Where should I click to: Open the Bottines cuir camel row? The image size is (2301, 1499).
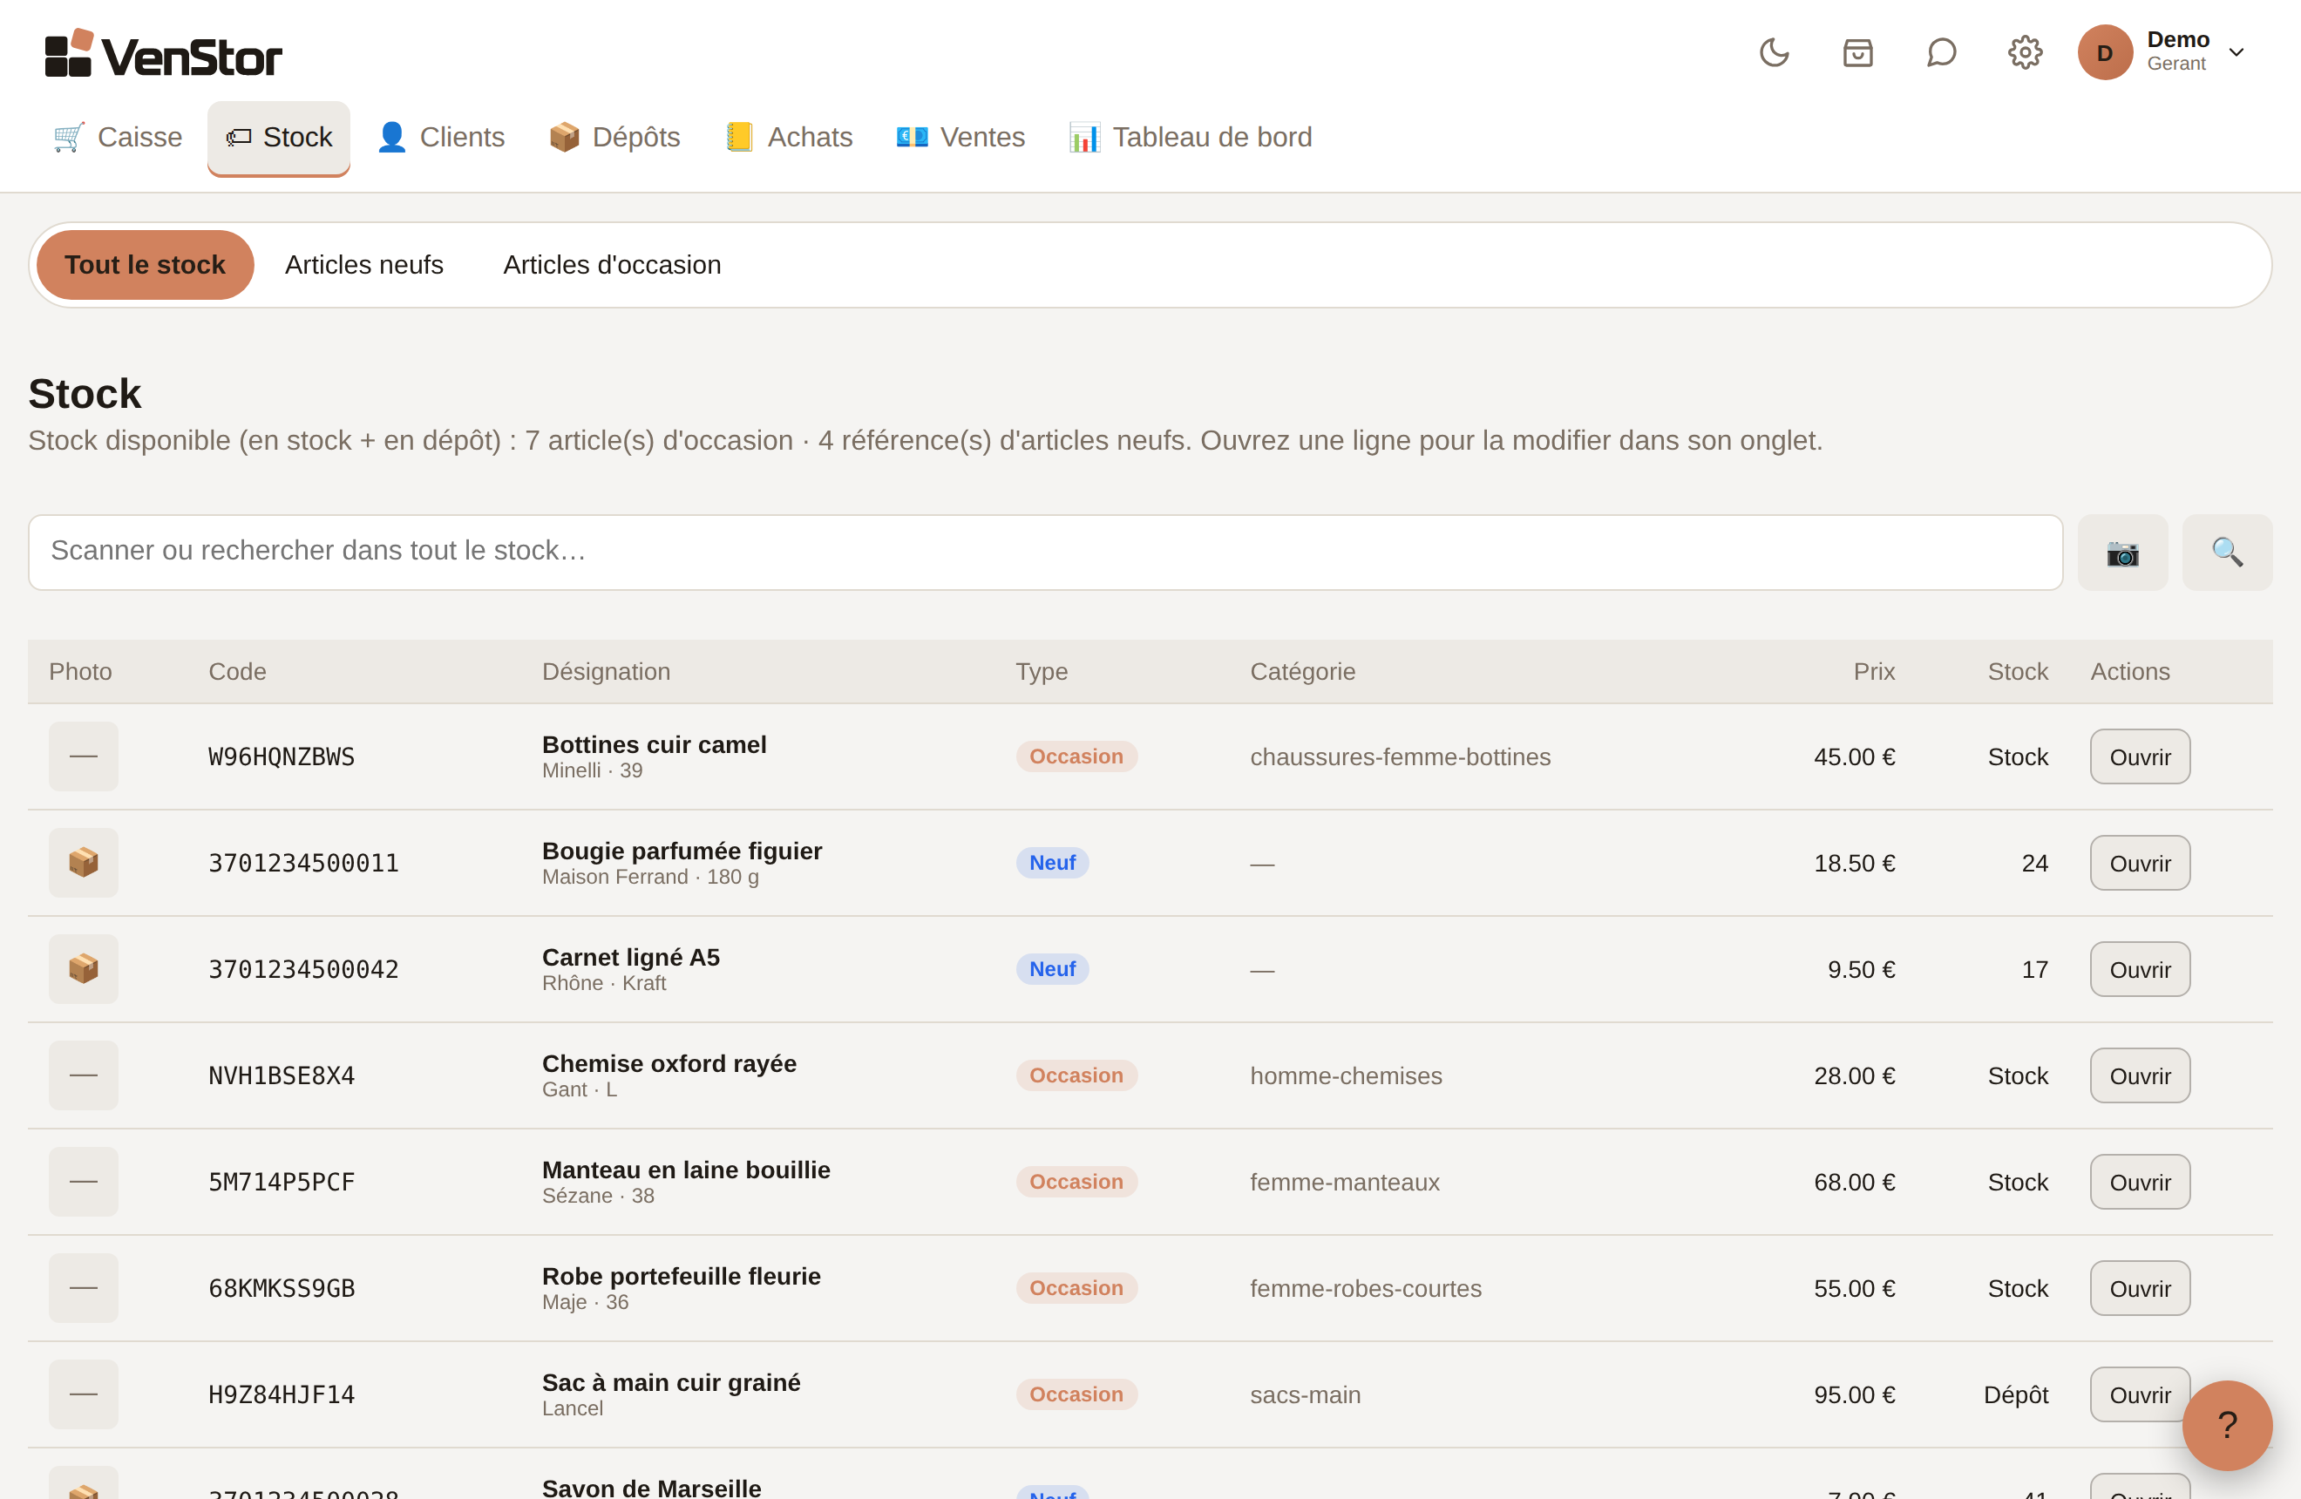point(2140,756)
